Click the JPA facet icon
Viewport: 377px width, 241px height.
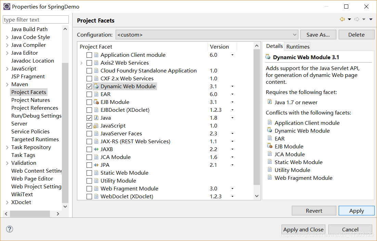tap(96, 165)
